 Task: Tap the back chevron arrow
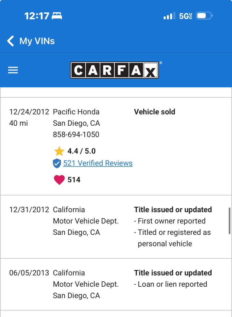[11, 41]
